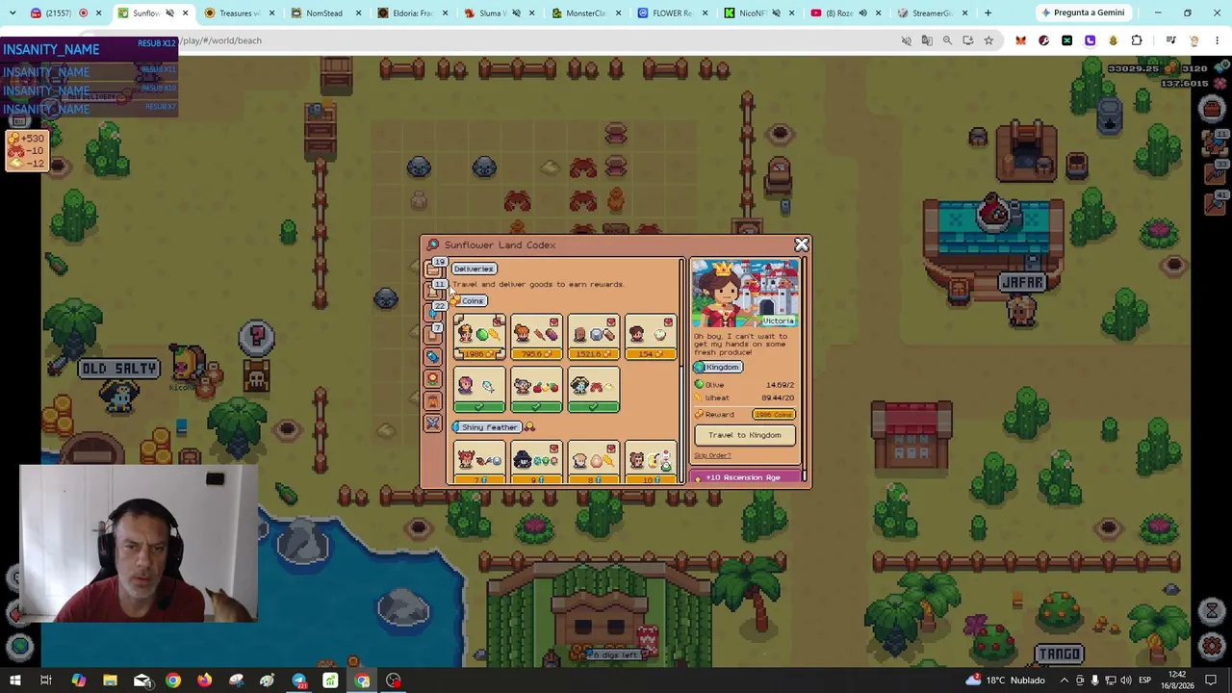Open the Codex tab with badge 7
1232x693 pixels.
tap(435, 334)
